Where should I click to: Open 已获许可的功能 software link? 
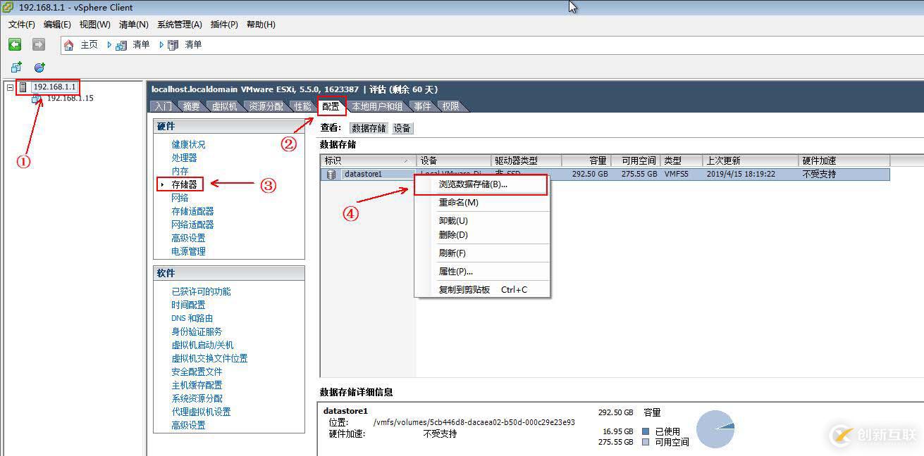coord(201,291)
